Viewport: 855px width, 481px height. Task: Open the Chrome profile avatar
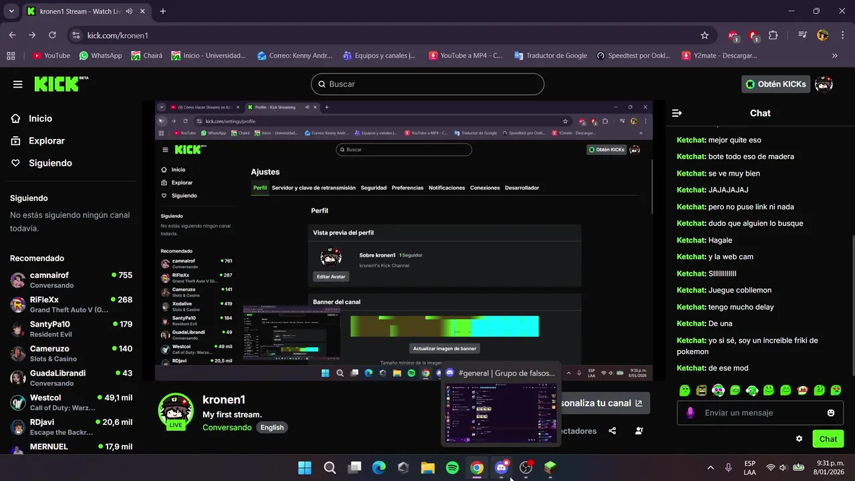click(823, 35)
